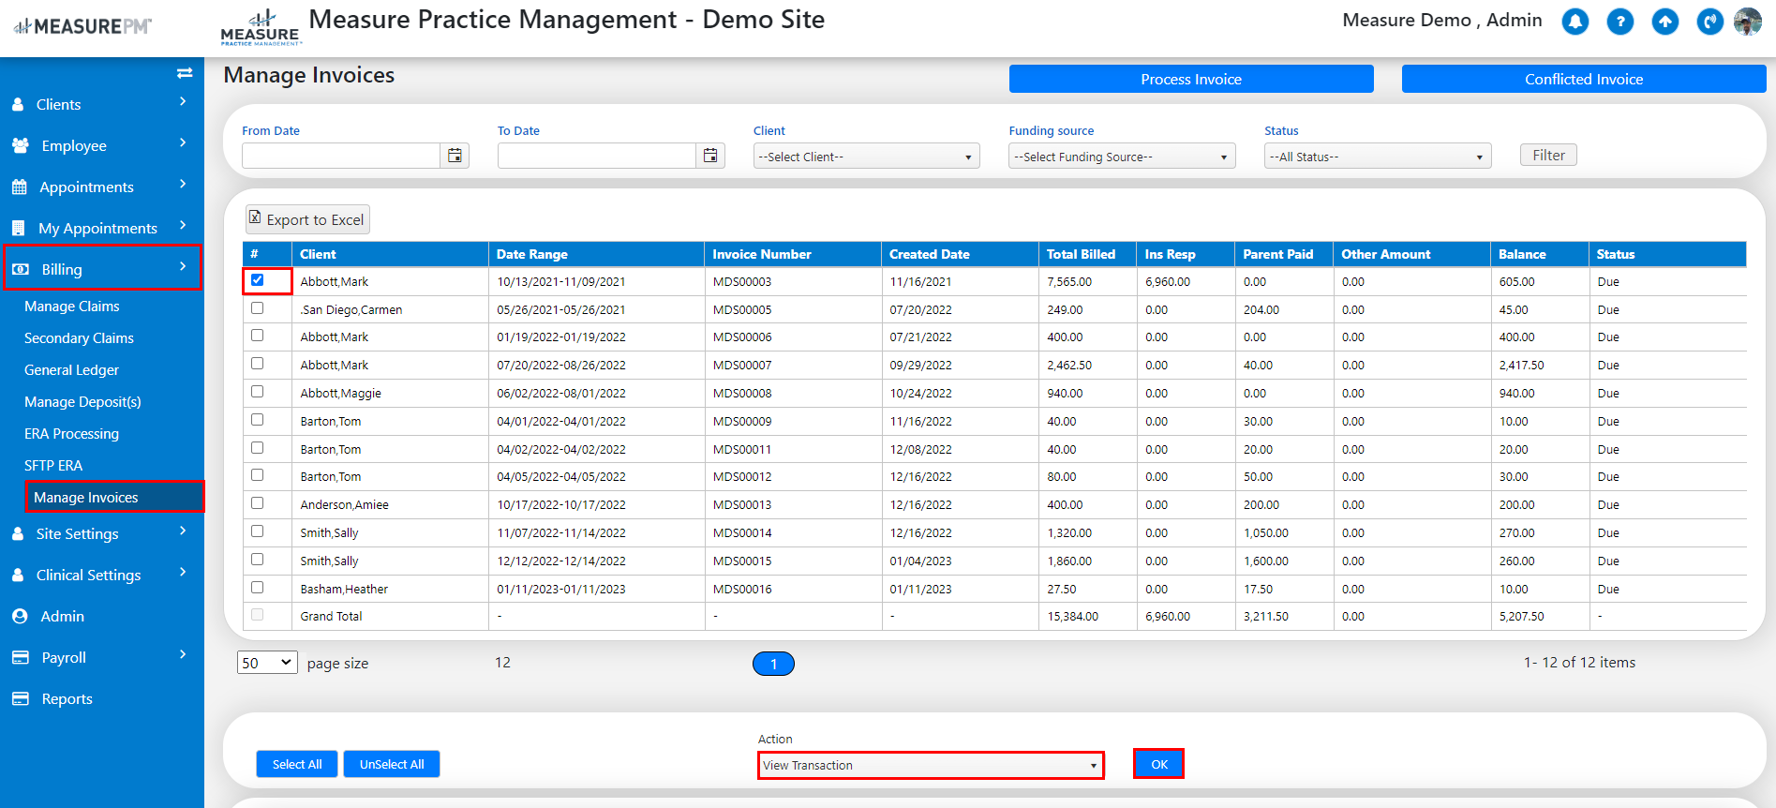The image size is (1776, 808).
Task: Open the From Date calendar picker
Action: (455, 156)
